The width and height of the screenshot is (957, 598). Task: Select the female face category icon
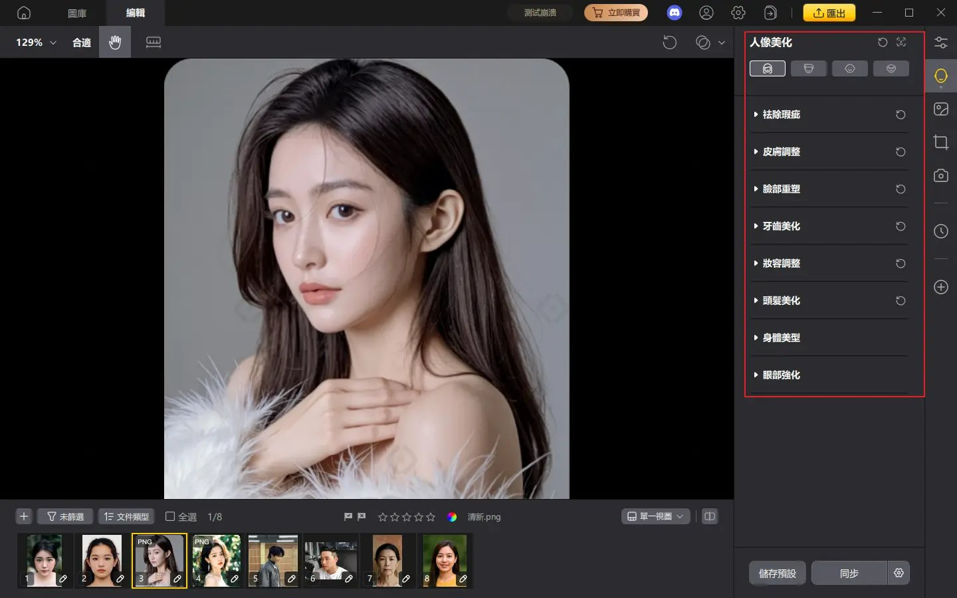pyautogui.click(x=768, y=68)
